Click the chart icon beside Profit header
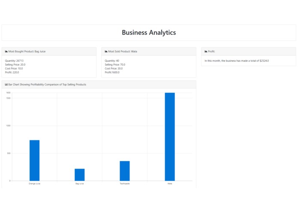The width and height of the screenshot is (298, 212). coord(206,51)
